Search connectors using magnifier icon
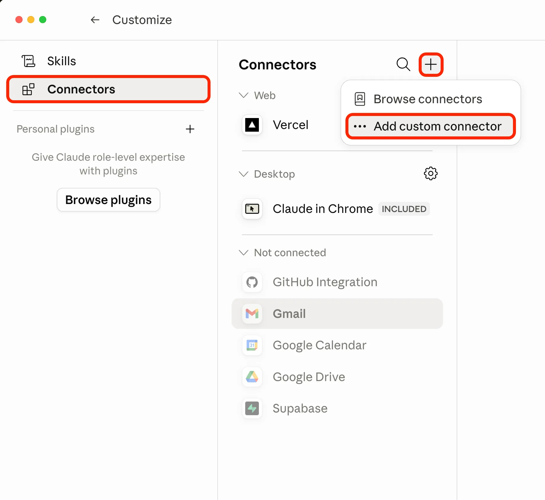This screenshot has width=545, height=500. click(403, 64)
